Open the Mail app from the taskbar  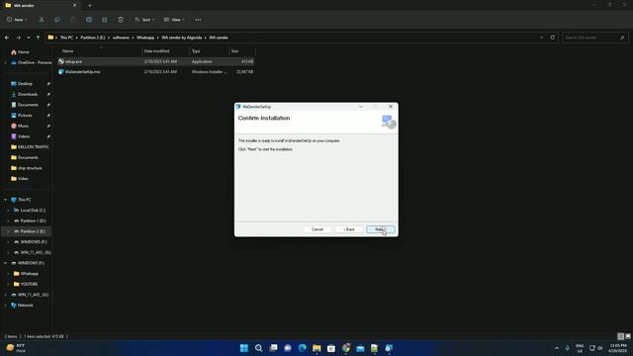click(x=360, y=348)
